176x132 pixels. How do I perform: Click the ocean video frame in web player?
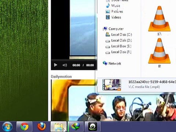tap(83, 28)
